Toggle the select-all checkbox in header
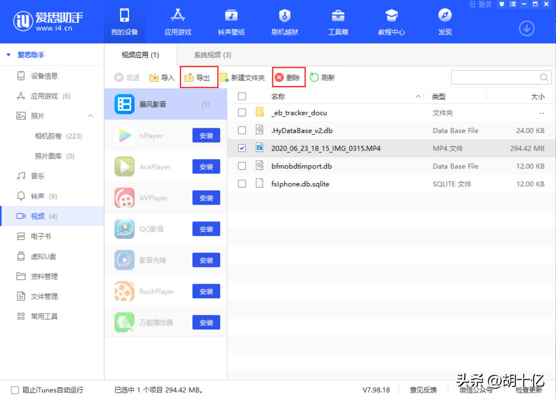This screenshot has width=556, height=399. click(242, 96)
